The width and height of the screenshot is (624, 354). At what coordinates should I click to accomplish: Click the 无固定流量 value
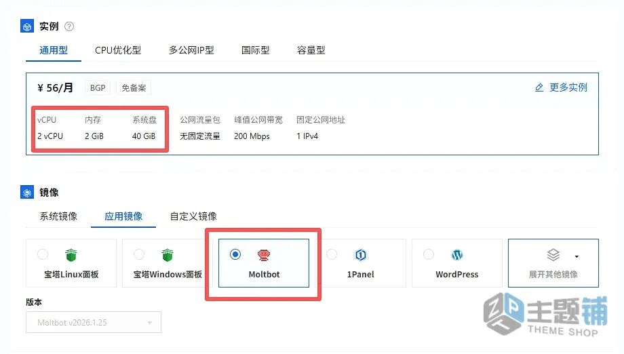[x=200, y=136]
